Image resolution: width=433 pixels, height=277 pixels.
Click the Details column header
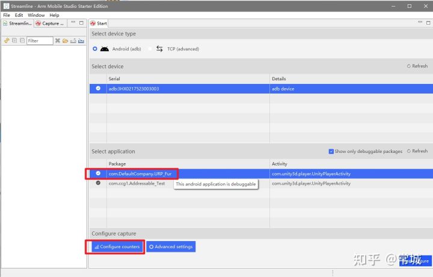click(x=279, y=79)
